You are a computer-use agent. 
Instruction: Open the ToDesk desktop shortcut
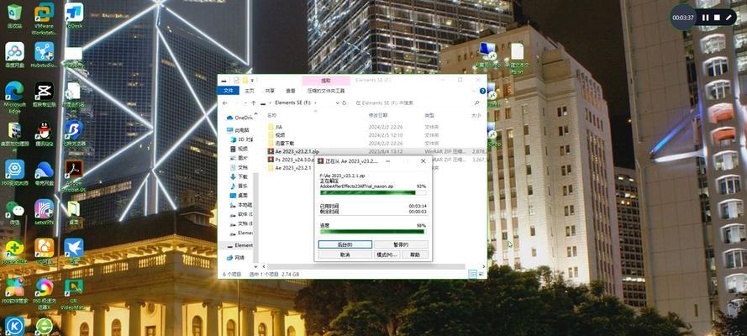click(73, 15)
